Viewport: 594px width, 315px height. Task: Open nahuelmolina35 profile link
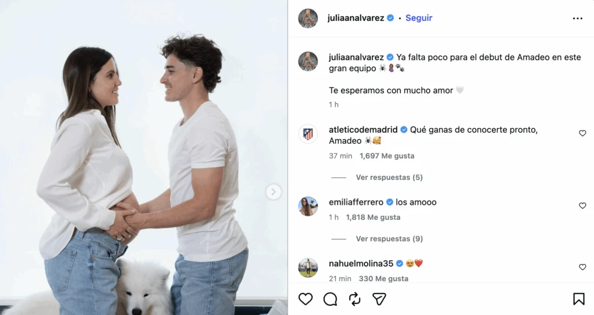[x=361, y=263]
